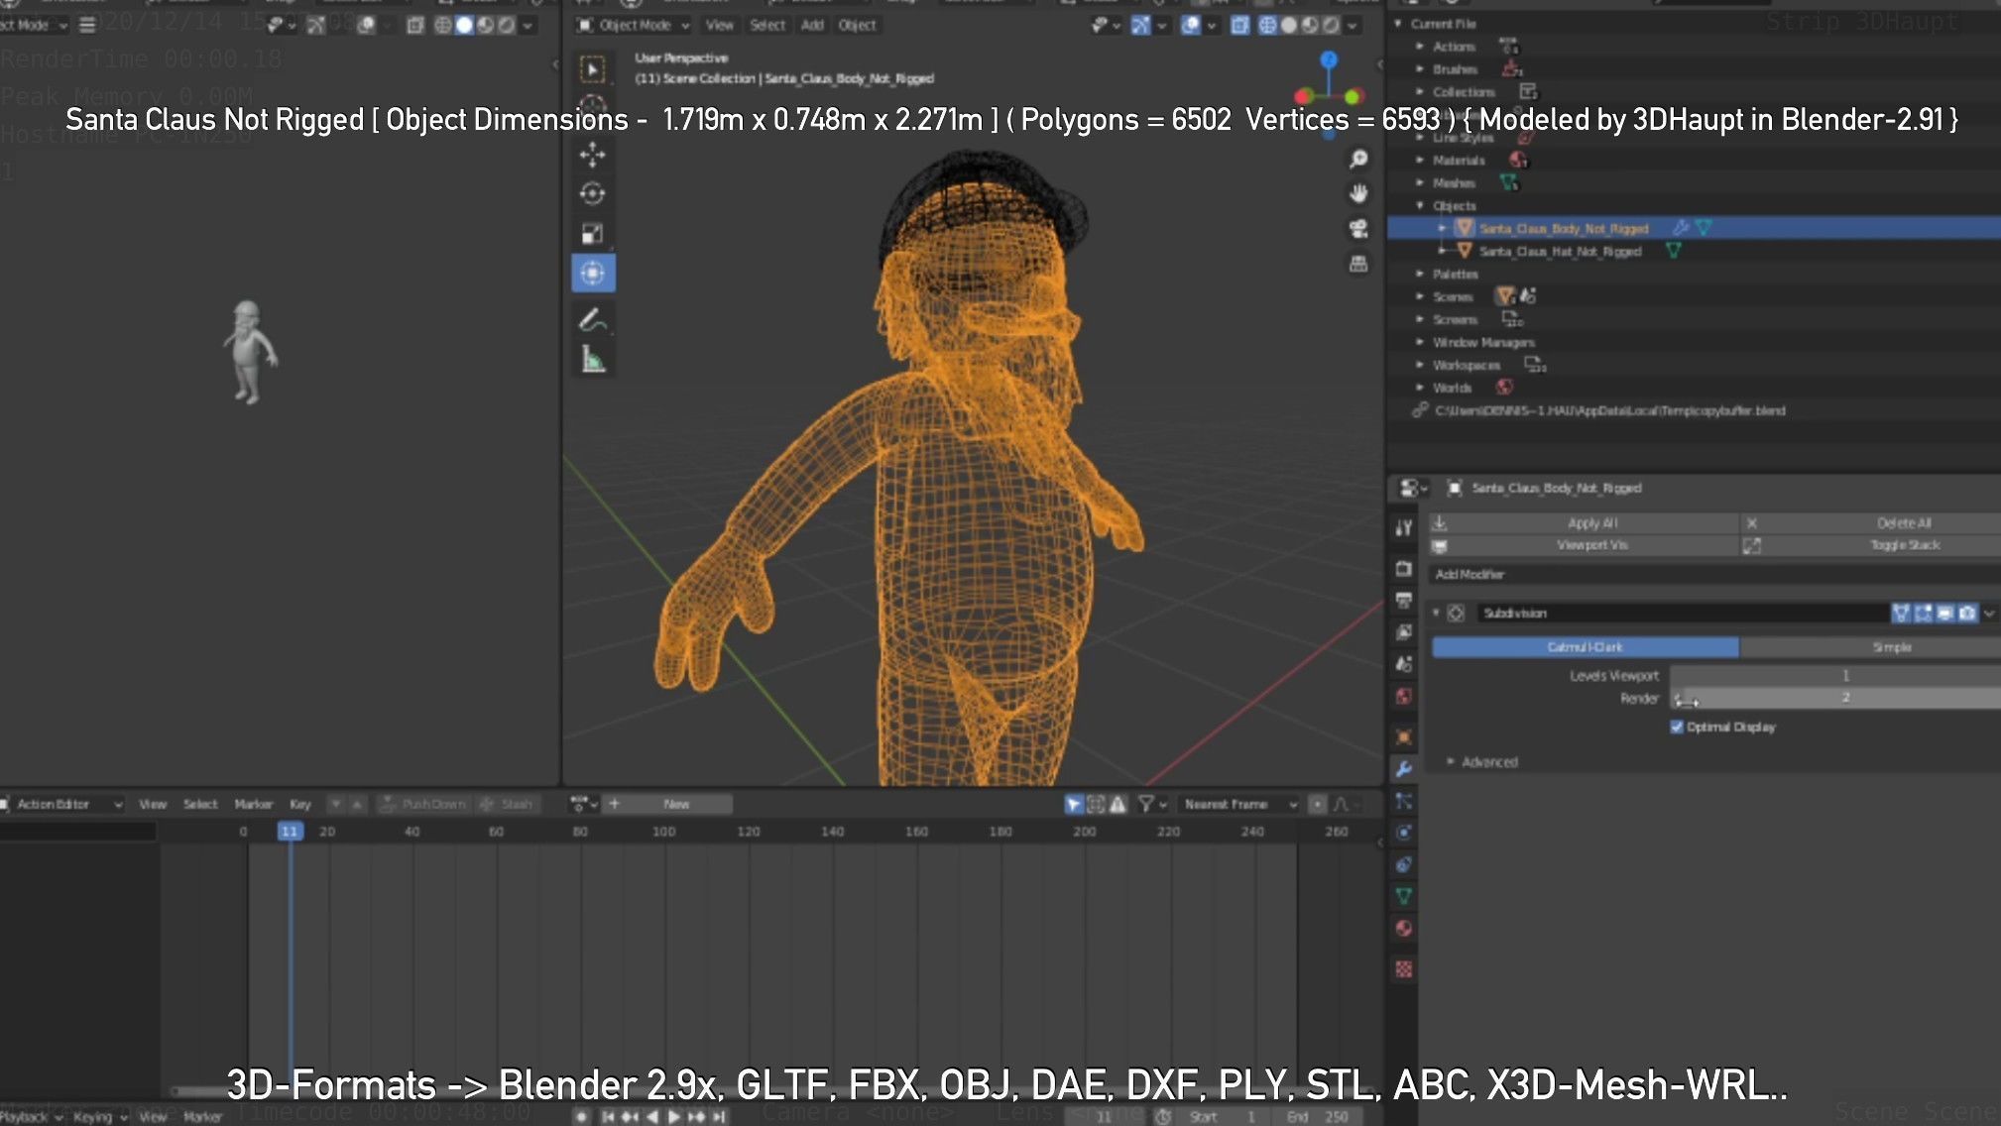This screenshot has width=2001, height=1126.
Task: Click the Delete All button
Action: point(1870,523)
